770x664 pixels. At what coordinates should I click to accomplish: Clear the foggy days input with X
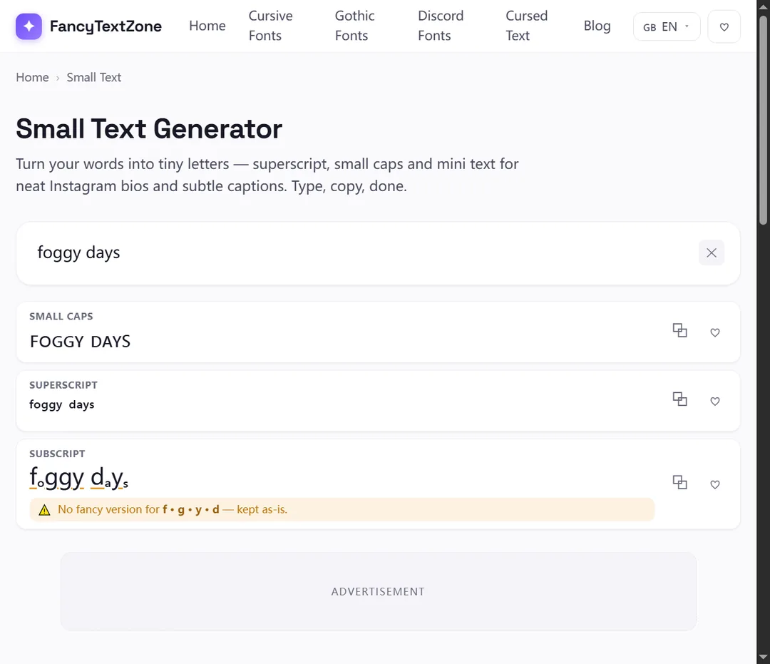pos(711,252)
